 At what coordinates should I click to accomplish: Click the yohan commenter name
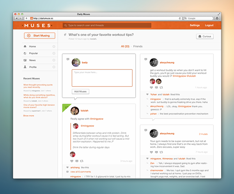tap(153, 114)
